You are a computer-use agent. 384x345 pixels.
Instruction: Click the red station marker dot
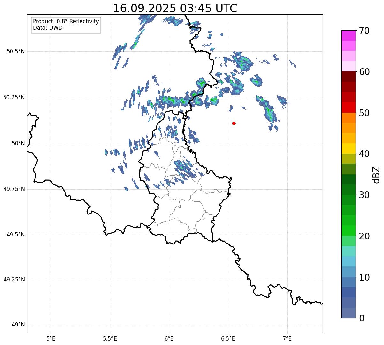pos(234,123)
